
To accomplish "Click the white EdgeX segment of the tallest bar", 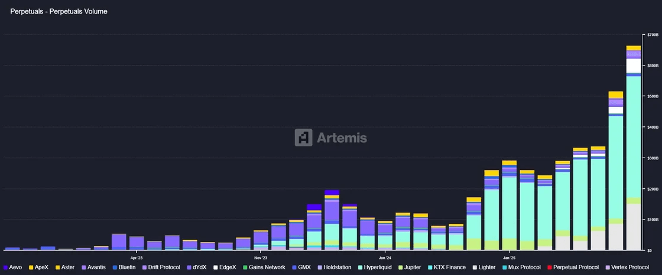I will click(633, 66).
